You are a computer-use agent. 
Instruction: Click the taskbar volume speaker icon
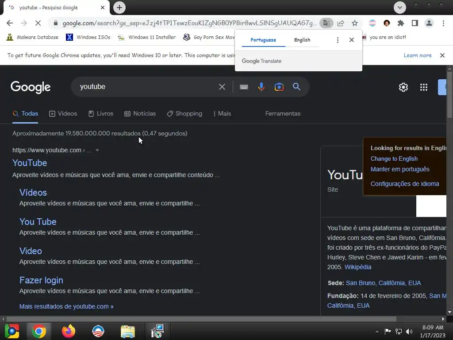(409, 331)
